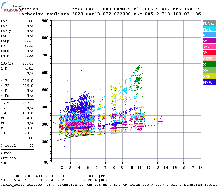This screenshot has height=187, width=218.
Task: Click the time value 022000
Action: [x=122, y=14]
